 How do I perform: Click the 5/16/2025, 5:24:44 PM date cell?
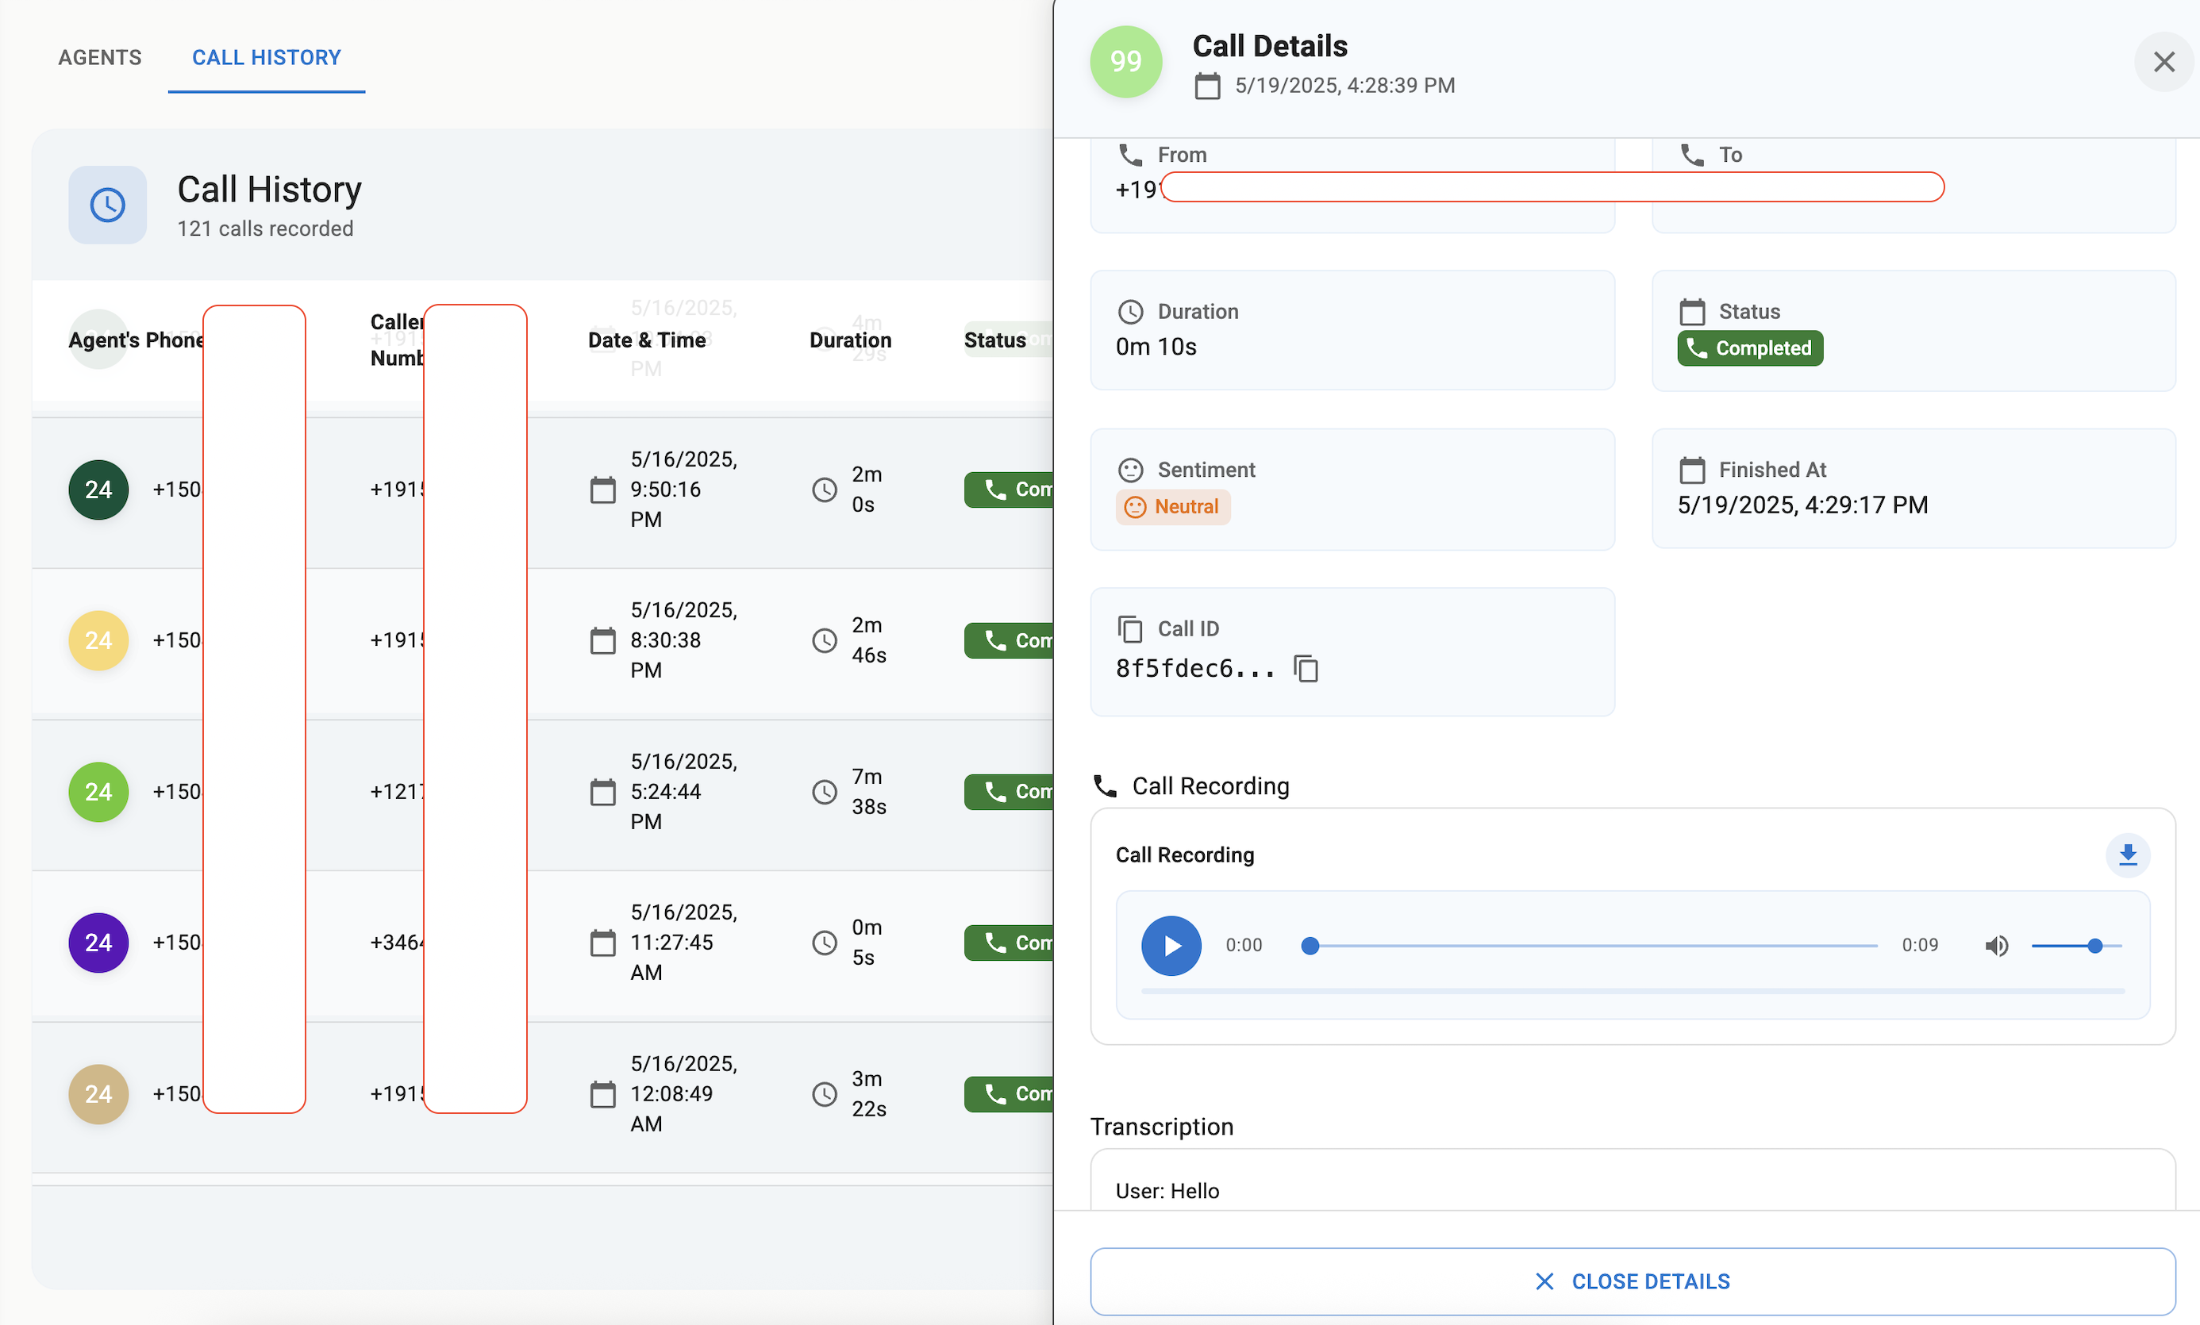tap(683, 792)
